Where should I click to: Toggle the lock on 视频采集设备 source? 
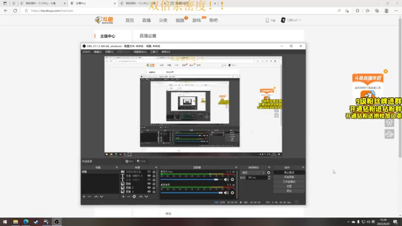[154, 172]
